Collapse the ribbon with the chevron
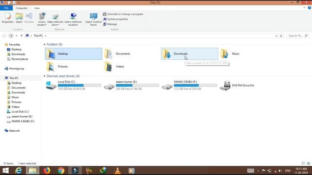 click(x=304, y=8)
